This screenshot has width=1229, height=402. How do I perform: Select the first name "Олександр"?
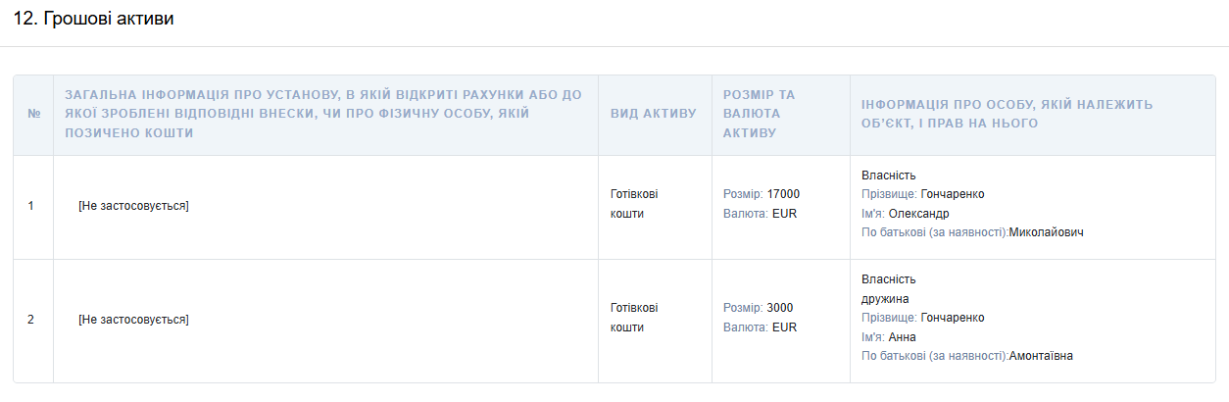pos(918,214)
